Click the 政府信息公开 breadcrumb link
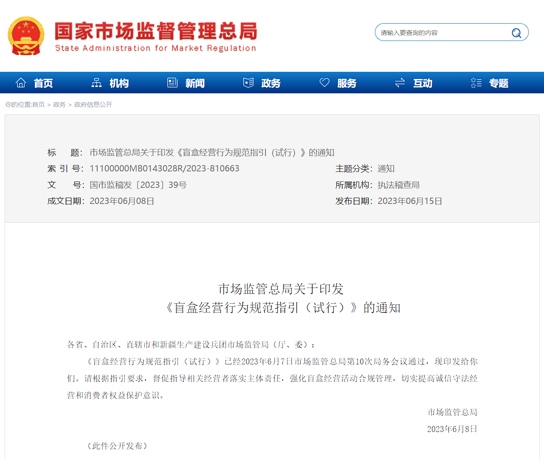The image size is (544, 459). [93, 105]
